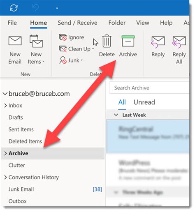The width and height of the screenshot is (195, 212).
Task: Click the Send/Receive All Folders sync icon
Action: pyautogui.click(x=14, y=8)
